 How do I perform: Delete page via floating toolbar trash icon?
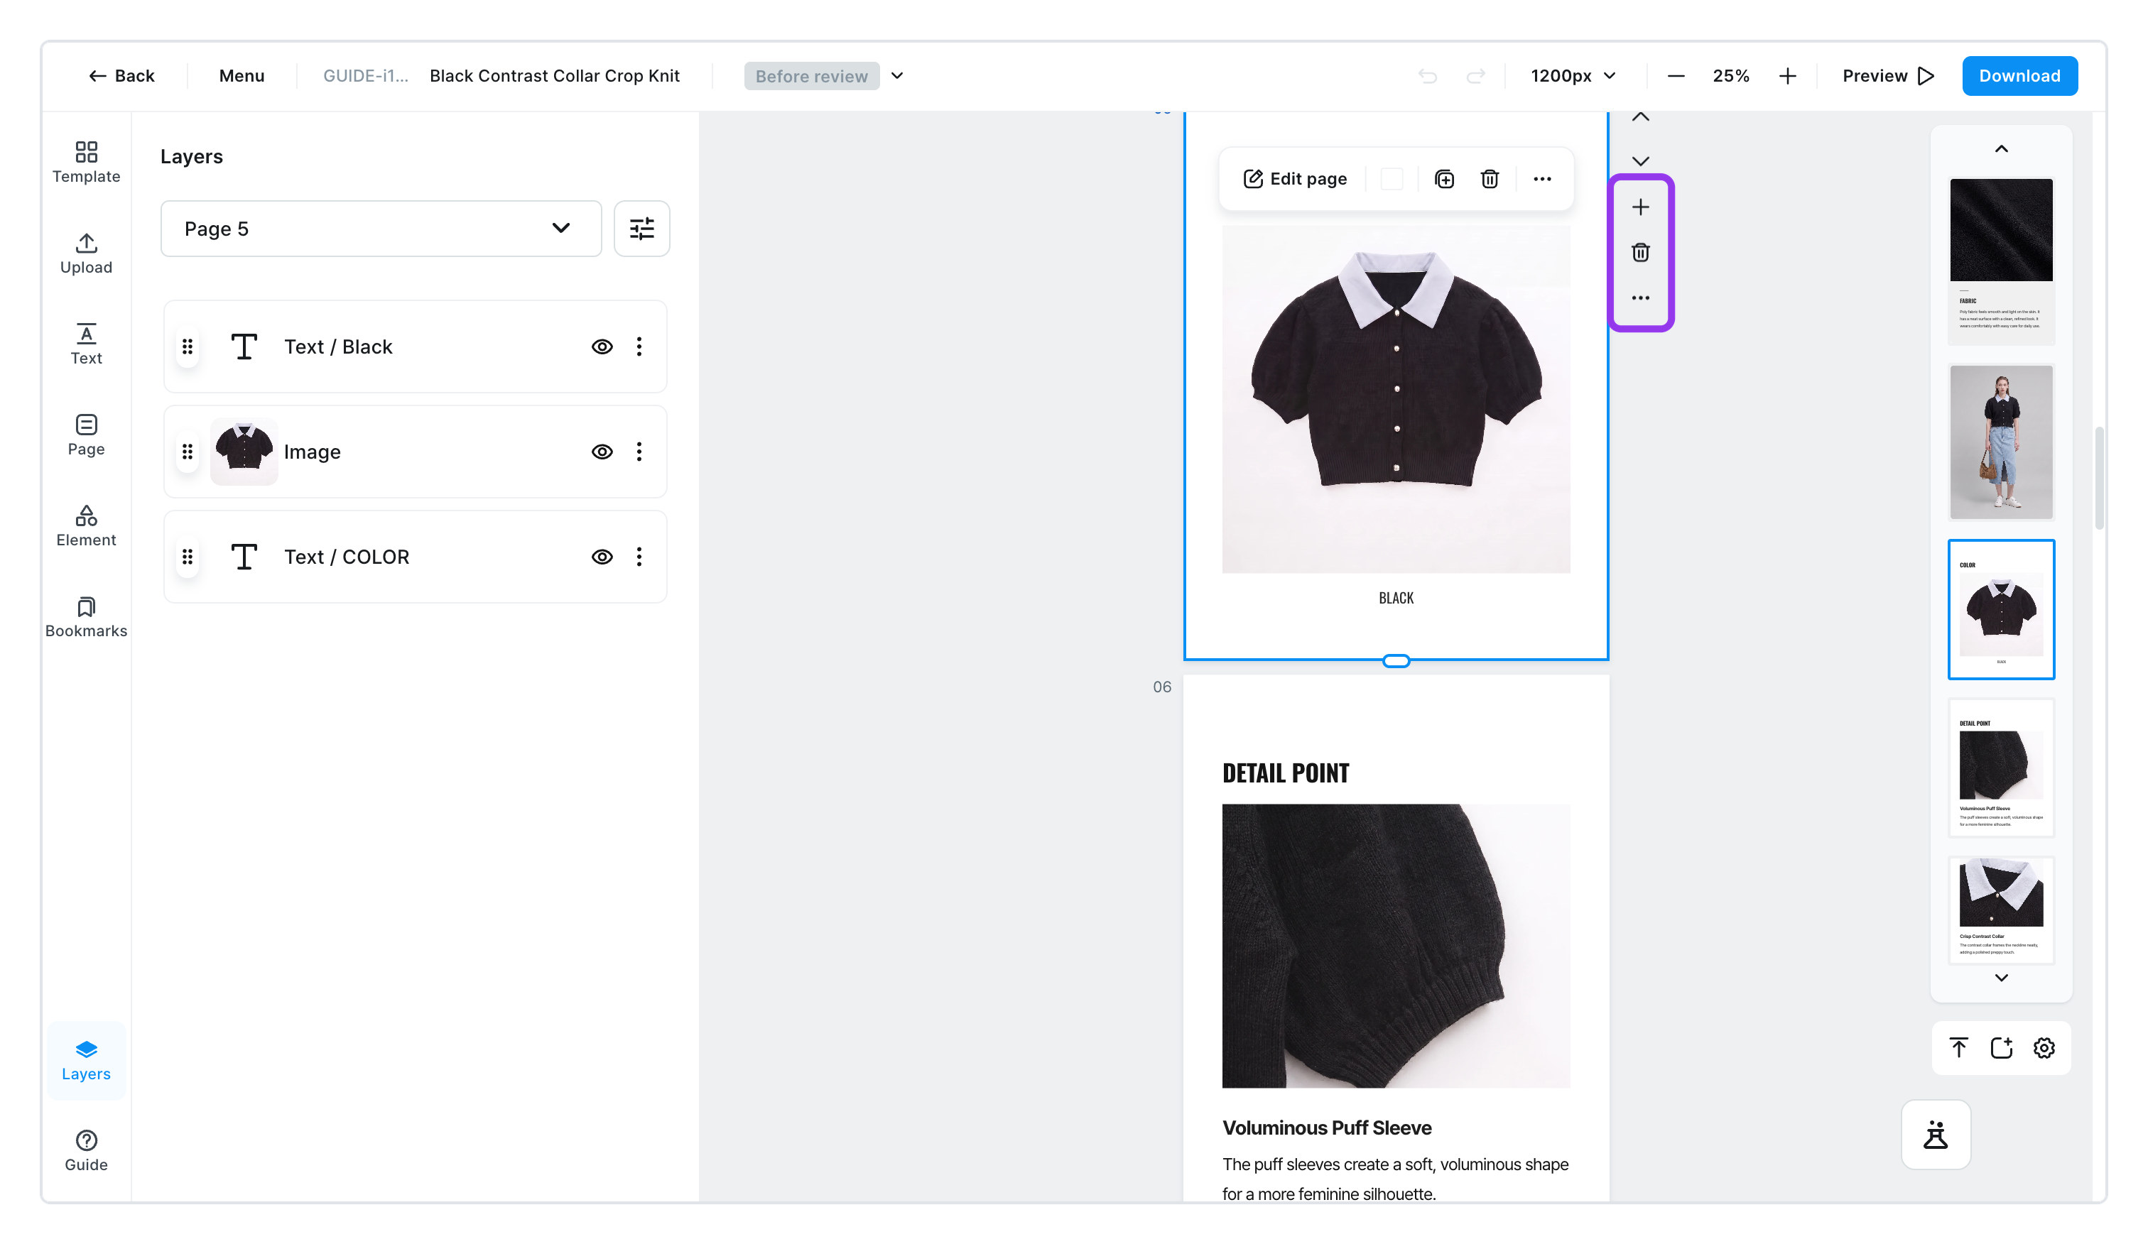(x=1489, y=179)
